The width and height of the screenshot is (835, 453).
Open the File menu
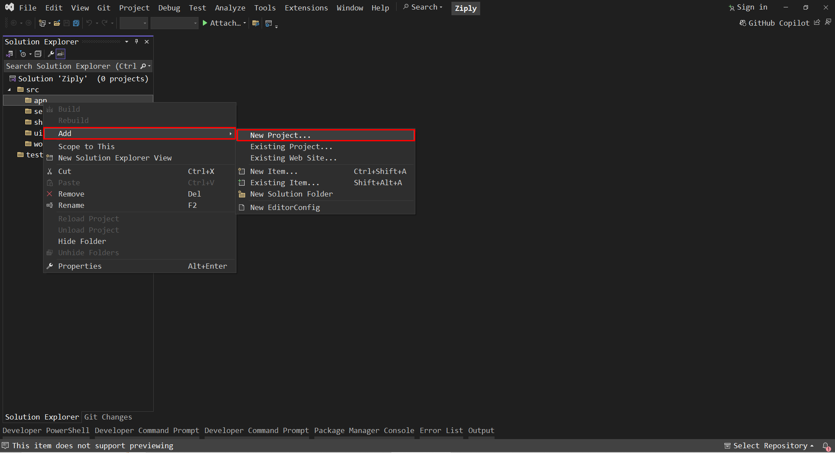(28, 8)
